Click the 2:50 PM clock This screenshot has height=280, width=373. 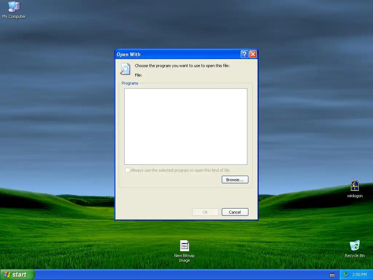[360, 275]
